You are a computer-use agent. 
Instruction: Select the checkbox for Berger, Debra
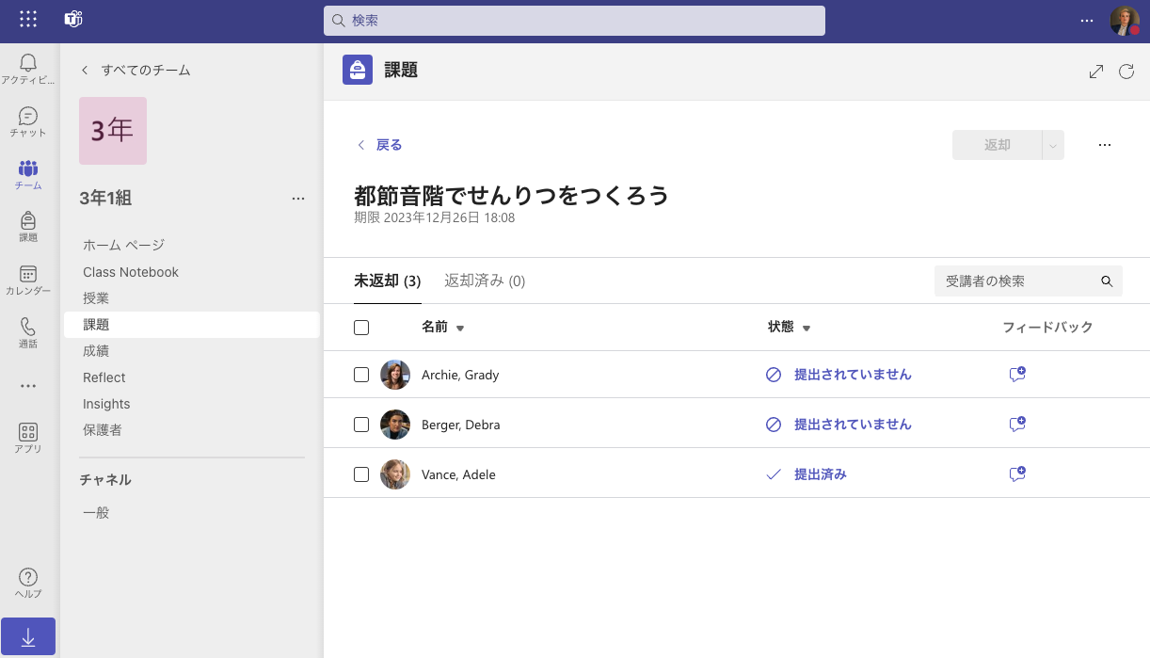(361, 424)
